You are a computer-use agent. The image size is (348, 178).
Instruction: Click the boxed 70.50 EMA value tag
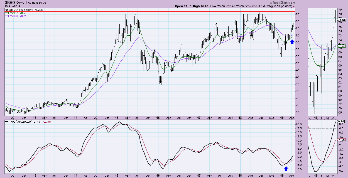pyautogui.click(x=341, y=46)
